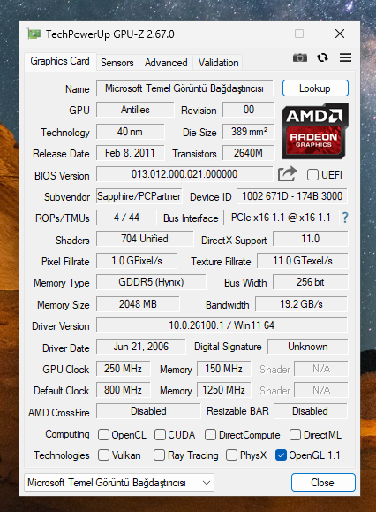Switch to the Sensors tab
The width and height of the screenshot is (376, 512).
[x=117, y=63]
